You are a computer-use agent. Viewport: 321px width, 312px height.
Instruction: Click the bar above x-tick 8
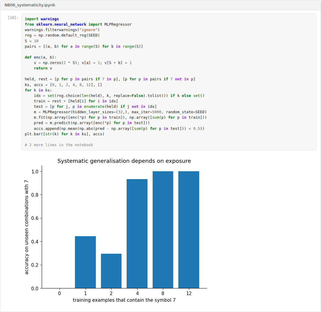(x=163, y=230)
